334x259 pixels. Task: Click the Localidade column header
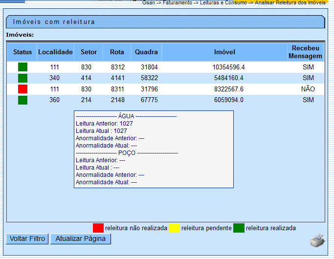point(55,52)
